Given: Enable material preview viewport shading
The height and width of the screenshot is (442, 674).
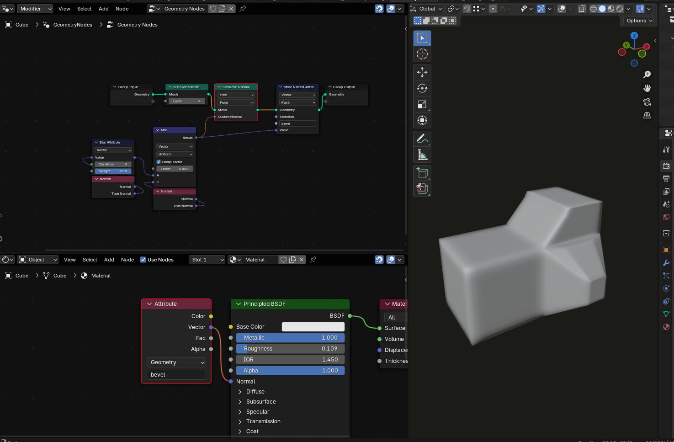Looking at the screenshot, I should [x=611, y=9].
